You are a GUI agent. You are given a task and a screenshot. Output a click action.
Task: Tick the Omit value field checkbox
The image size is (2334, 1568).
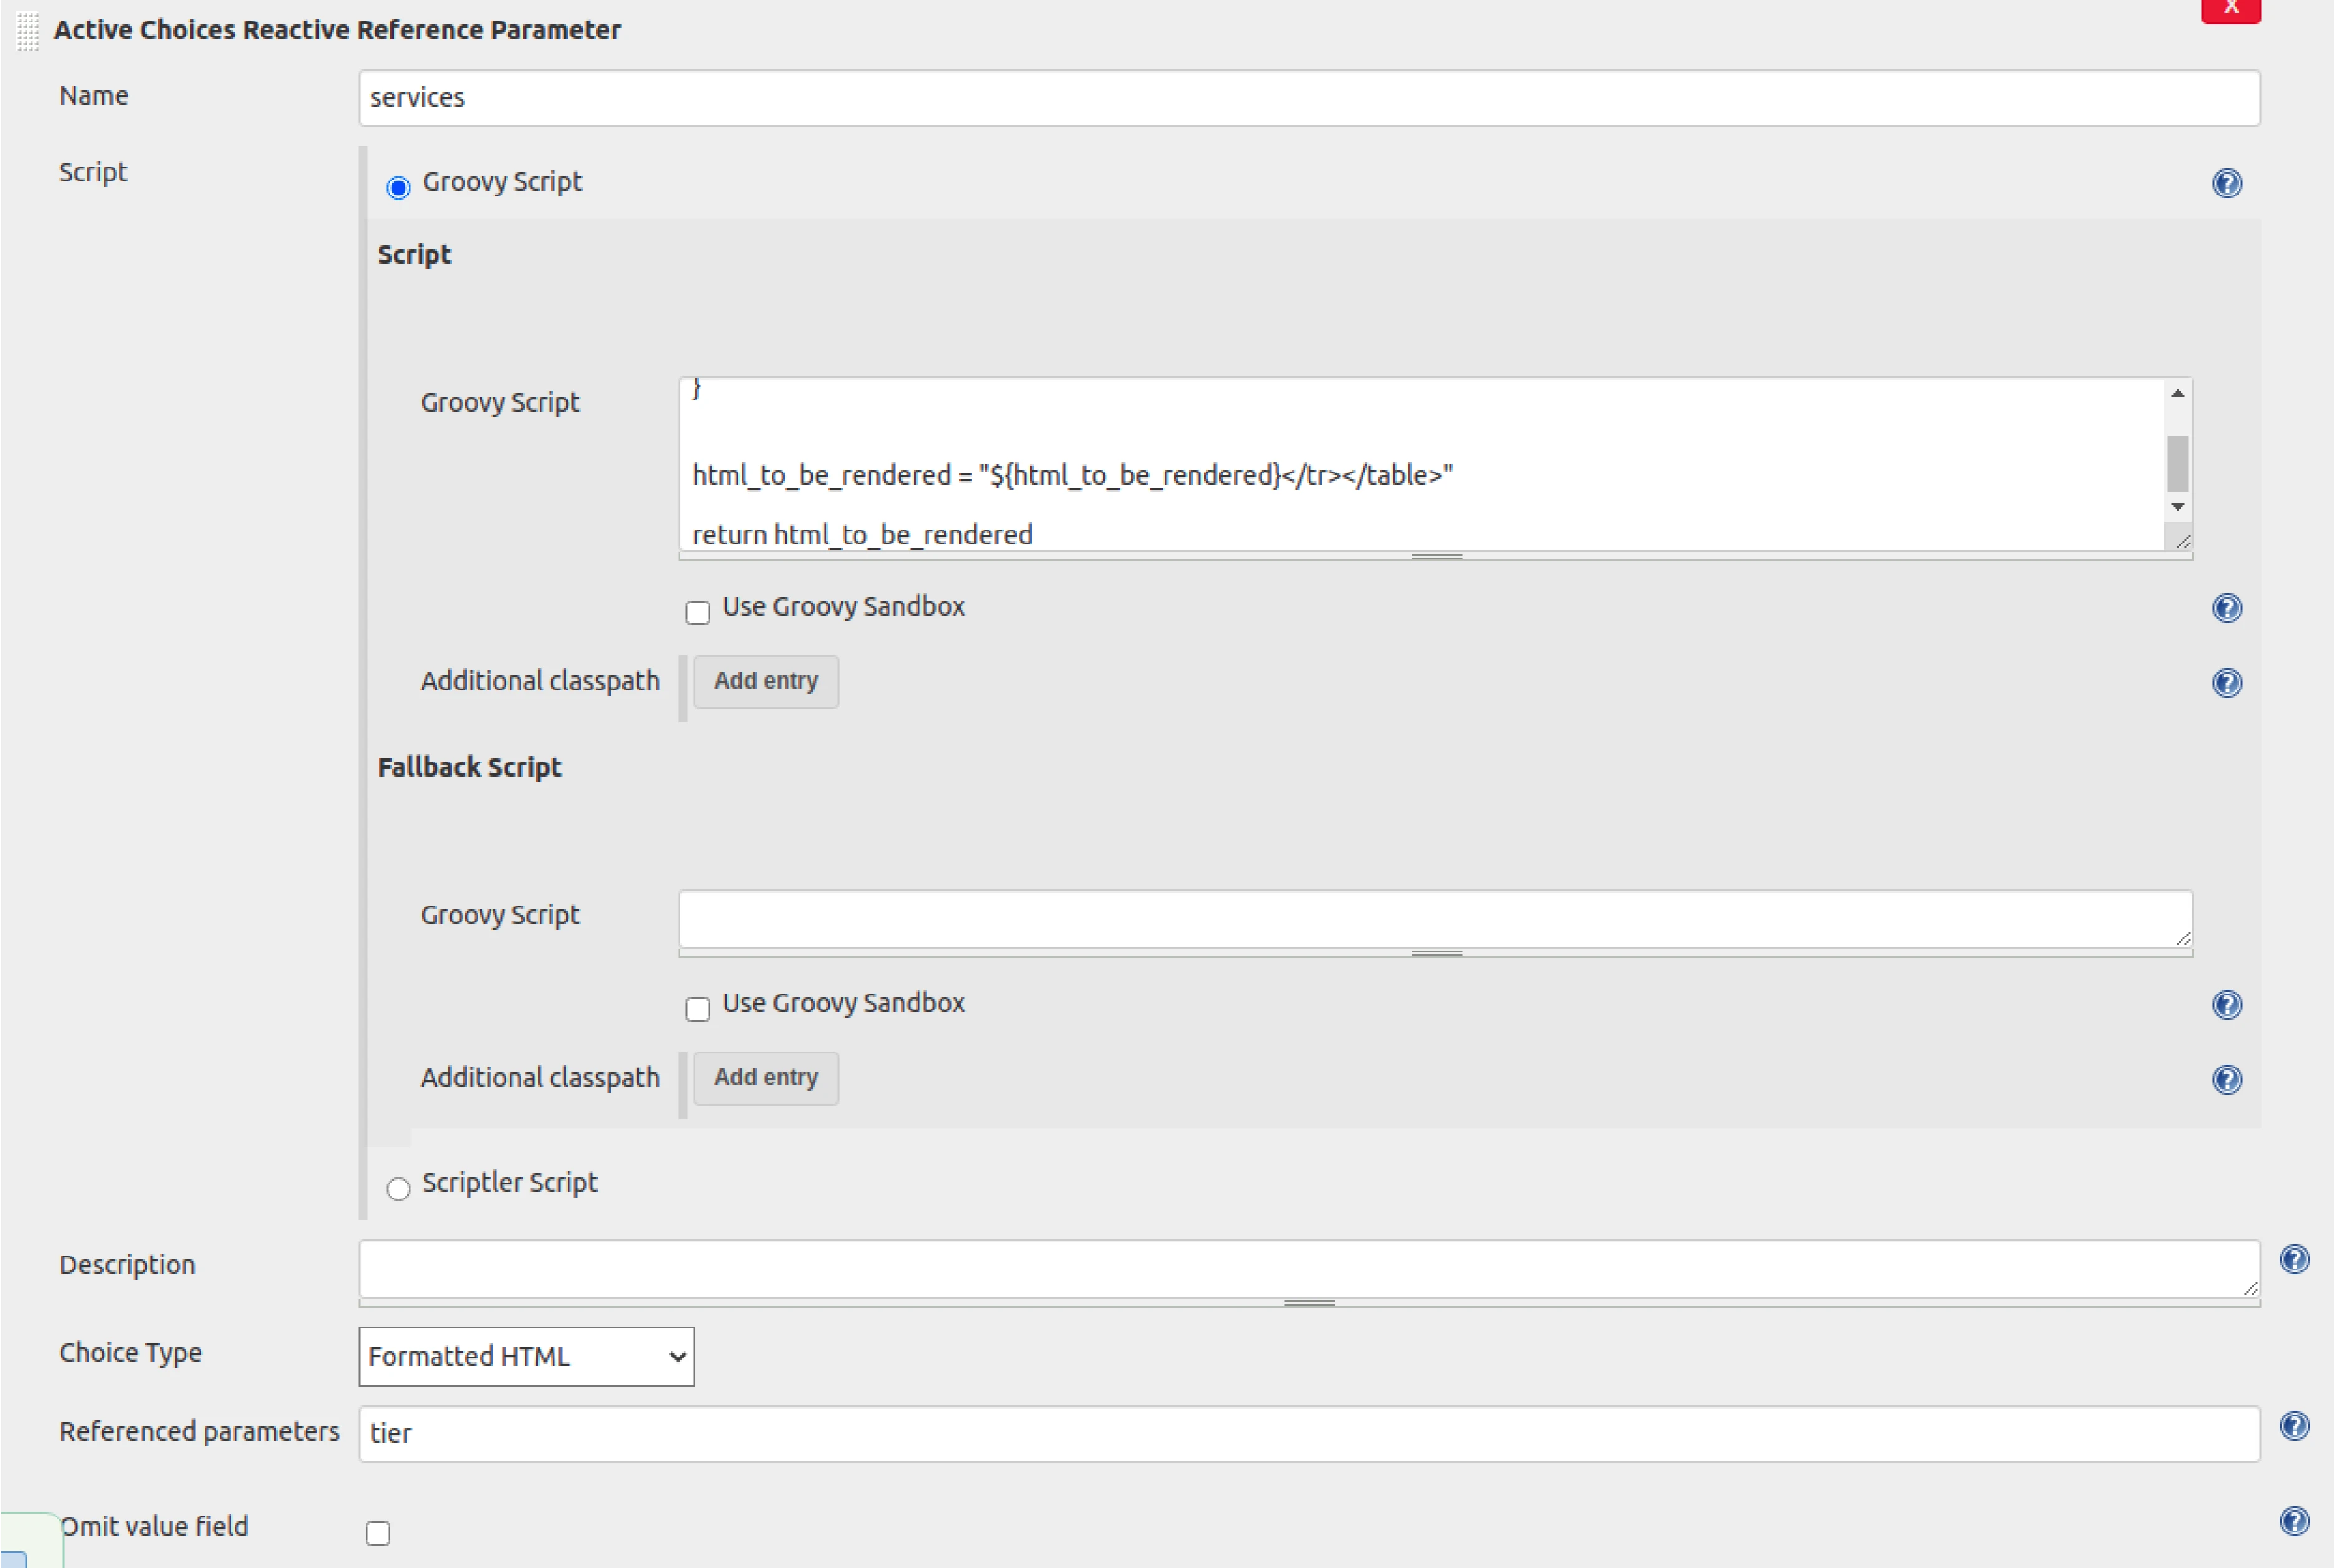pyautogui.click(x=377, y=1533)
